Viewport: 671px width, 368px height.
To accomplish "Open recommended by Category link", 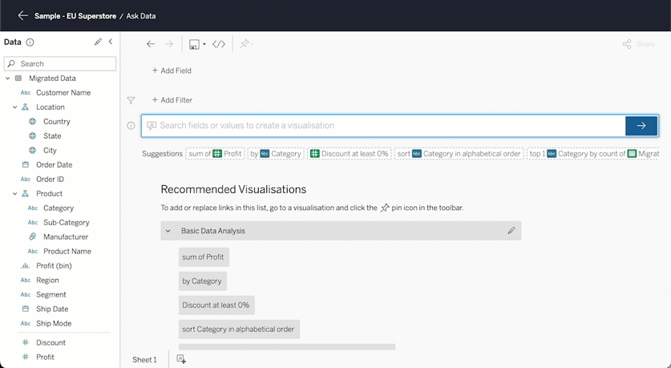I will pos(202,281).
